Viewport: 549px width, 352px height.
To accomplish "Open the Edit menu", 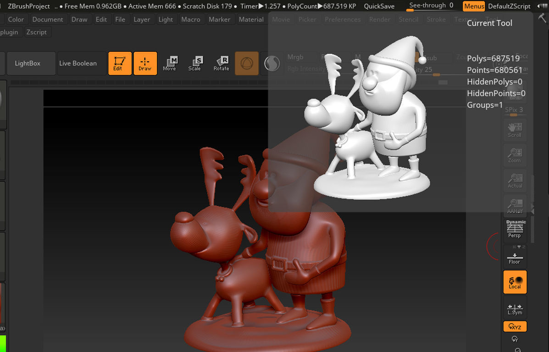I will click(101, 19).
